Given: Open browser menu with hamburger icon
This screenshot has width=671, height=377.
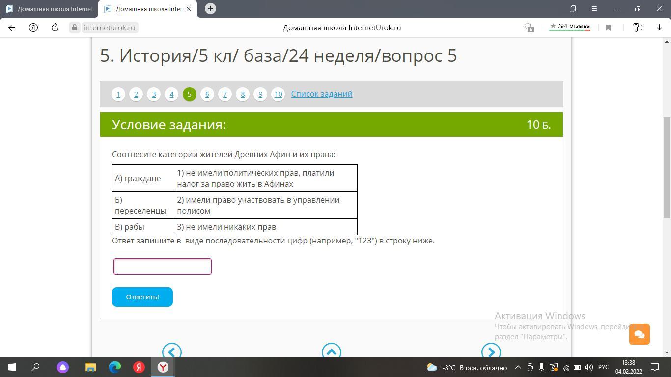Looking at the screenshot, I should tap(594, 9).
